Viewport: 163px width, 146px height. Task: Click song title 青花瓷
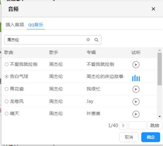pos(17,89)
